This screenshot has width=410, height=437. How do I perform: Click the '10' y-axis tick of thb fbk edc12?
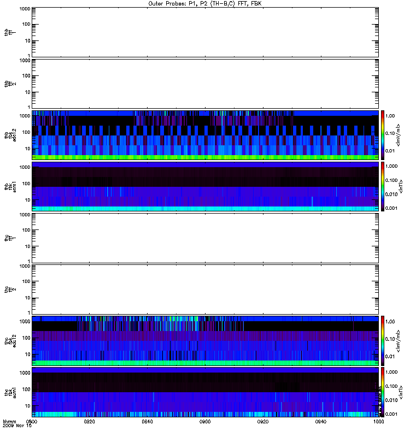[x=28, y=149]
